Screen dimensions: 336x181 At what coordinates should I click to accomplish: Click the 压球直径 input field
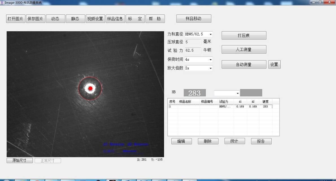193,42
